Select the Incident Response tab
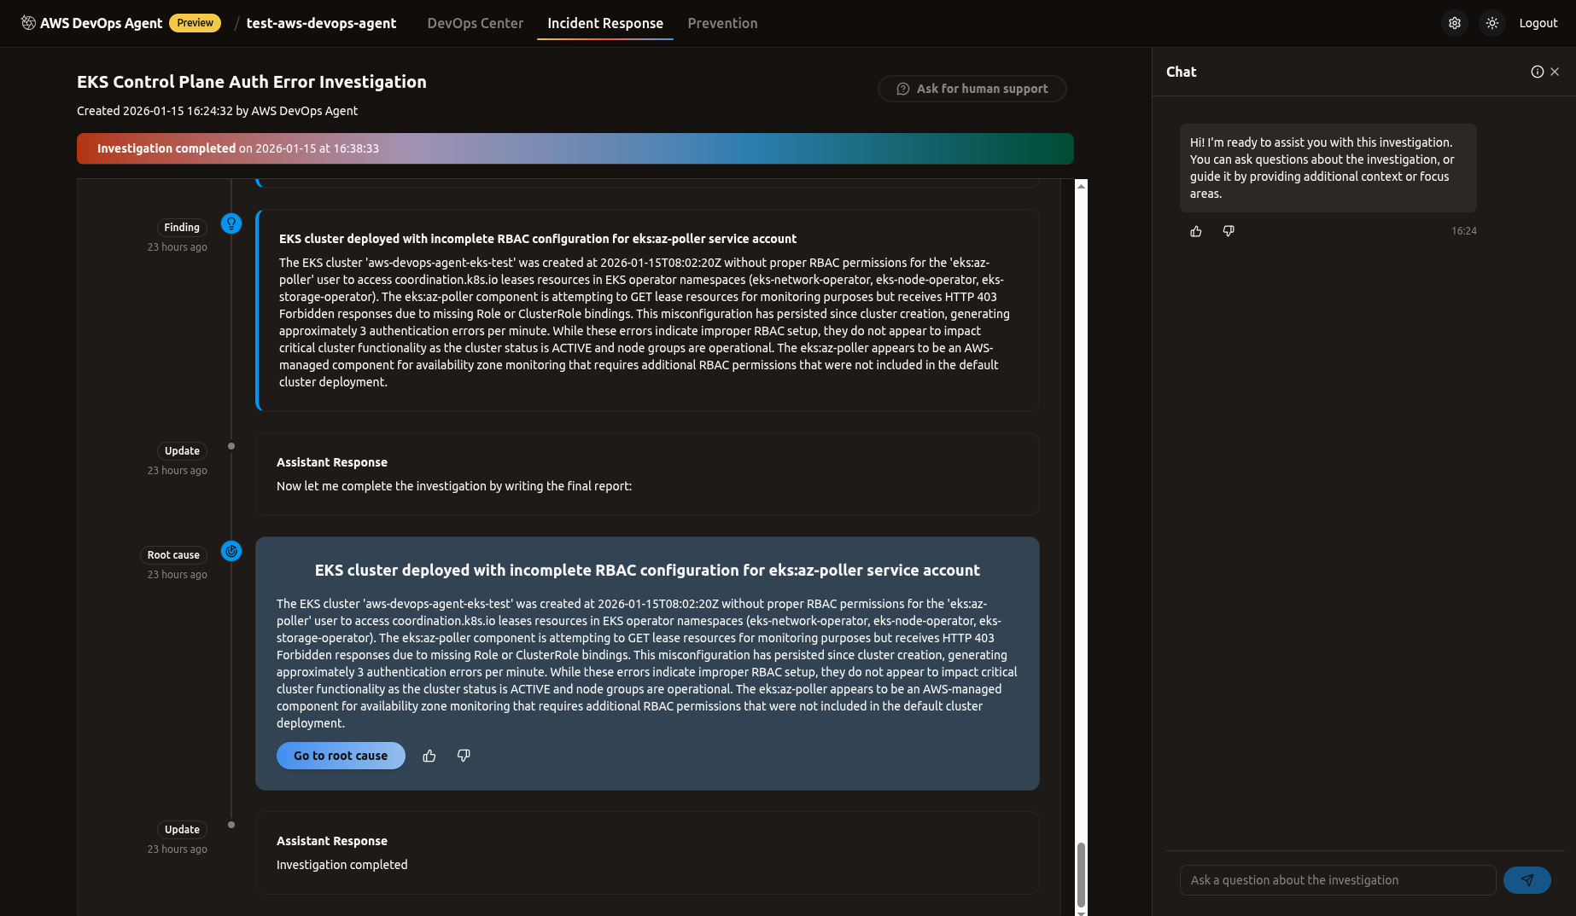 coord(605,23)
